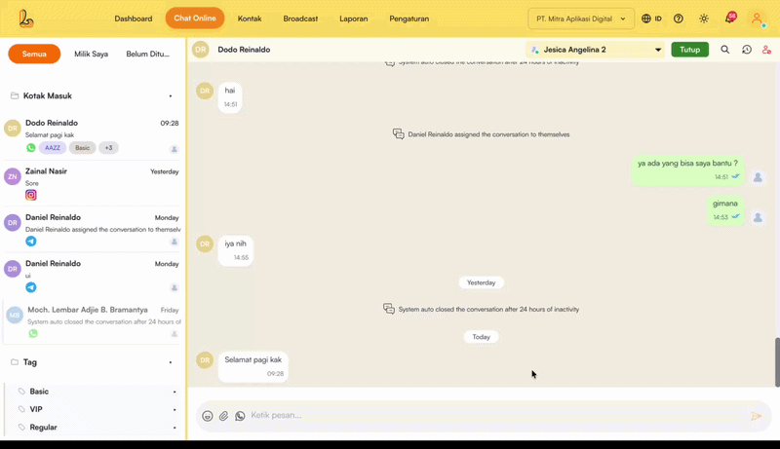780x449 pixels.
Task: Click the green Tutup button
Action: (689, 50)
